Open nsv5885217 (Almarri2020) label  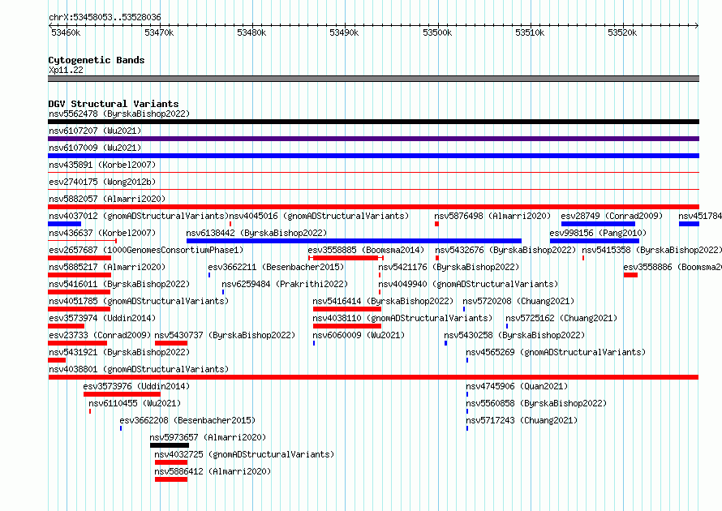point(107,267)
